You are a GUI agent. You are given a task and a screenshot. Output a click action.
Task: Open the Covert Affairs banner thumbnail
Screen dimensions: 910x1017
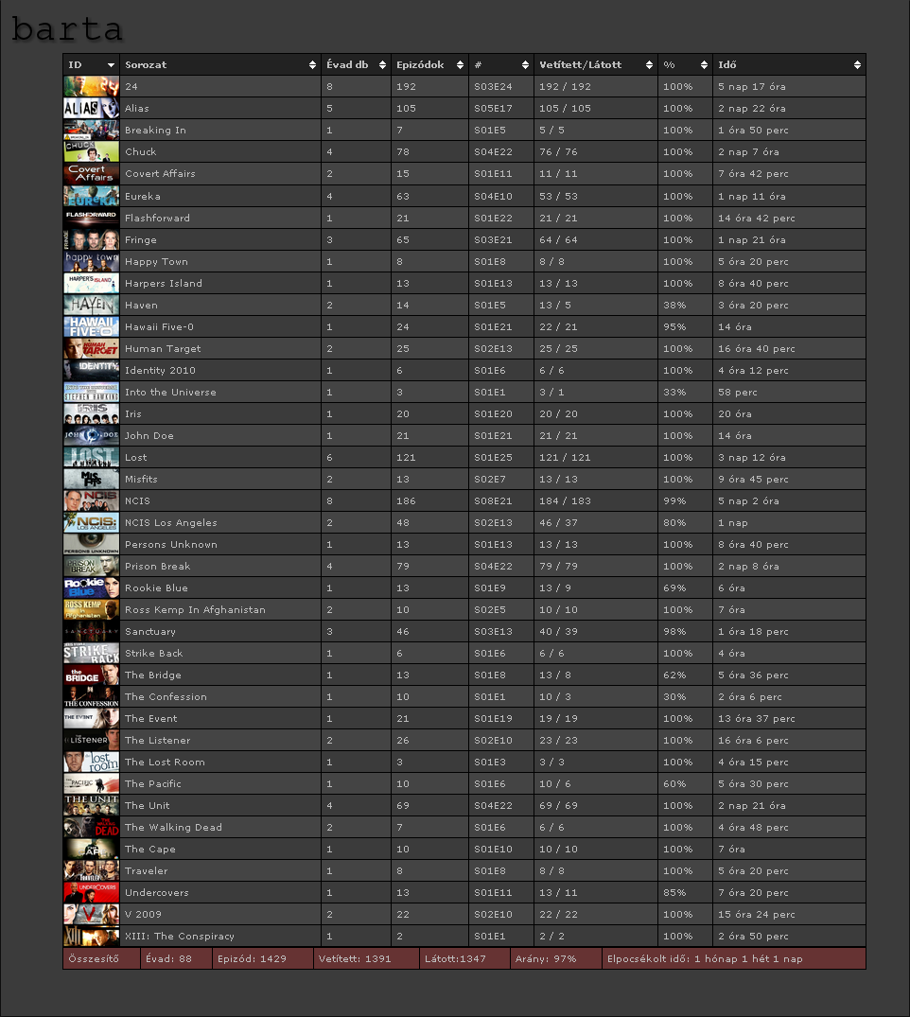92,174
